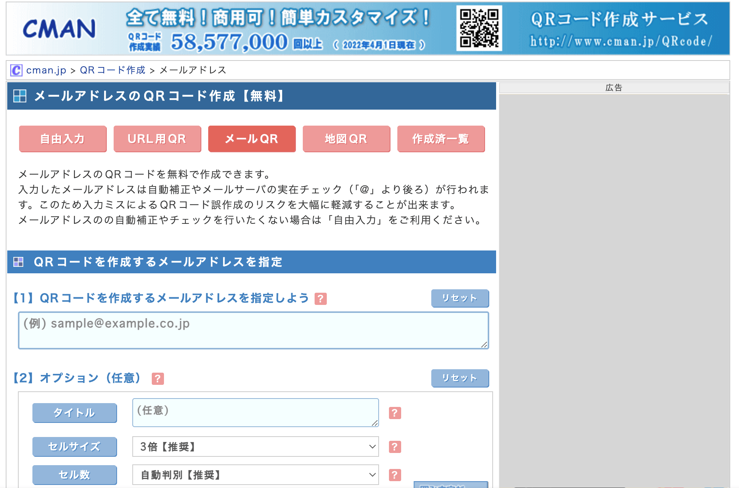The width and height of the screenshot is (739, 488).
Task: Click the help icon beside セルサイズ
Action: [x=395, y=447]
